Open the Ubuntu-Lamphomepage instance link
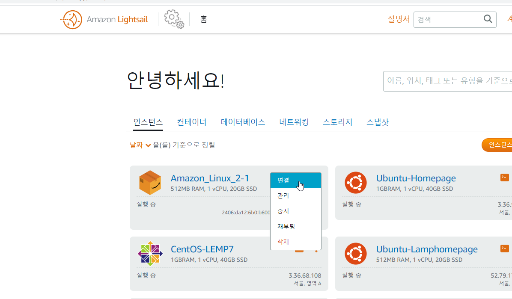 pyautogui.click(x=427, y=249)
